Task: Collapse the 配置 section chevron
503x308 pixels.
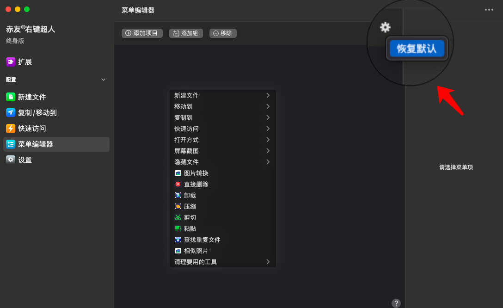Action: pyautogui.click(x=103, y=79)
